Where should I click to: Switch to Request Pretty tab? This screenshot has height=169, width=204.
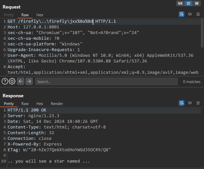tap(9, 15)
